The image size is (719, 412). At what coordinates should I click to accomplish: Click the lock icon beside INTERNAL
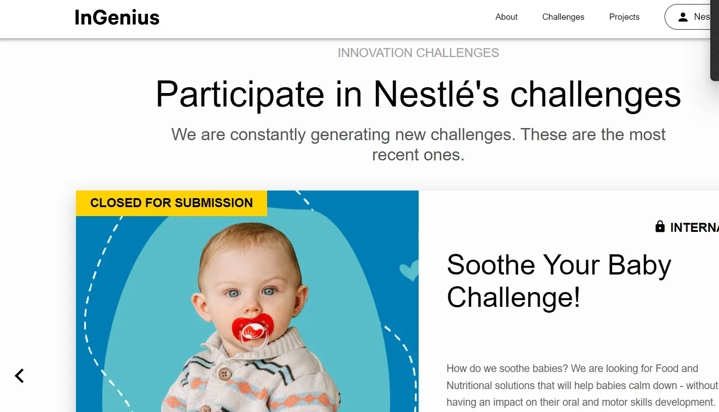click(660, 226)
